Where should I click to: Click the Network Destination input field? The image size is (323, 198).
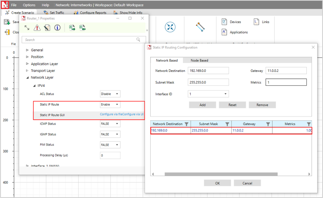[208, 71]
